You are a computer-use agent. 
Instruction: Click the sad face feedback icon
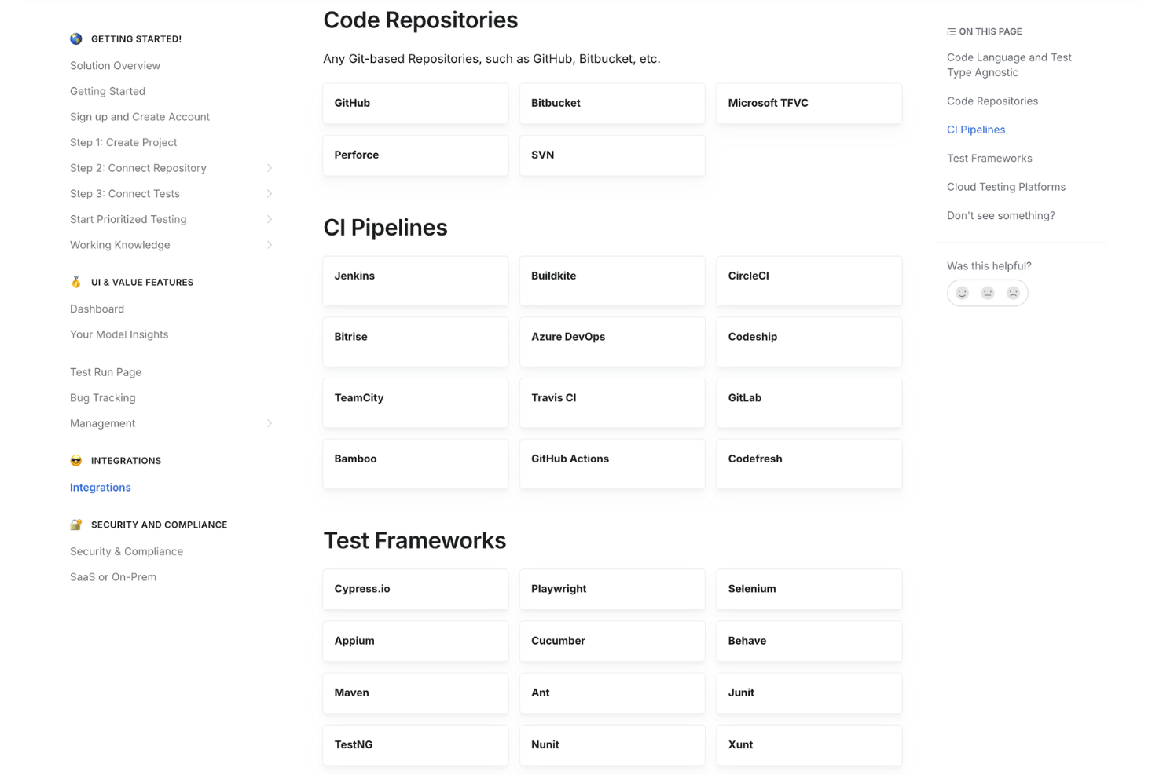1014,293
